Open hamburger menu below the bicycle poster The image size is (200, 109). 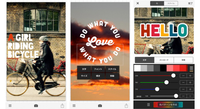click(x=10, y=106)
